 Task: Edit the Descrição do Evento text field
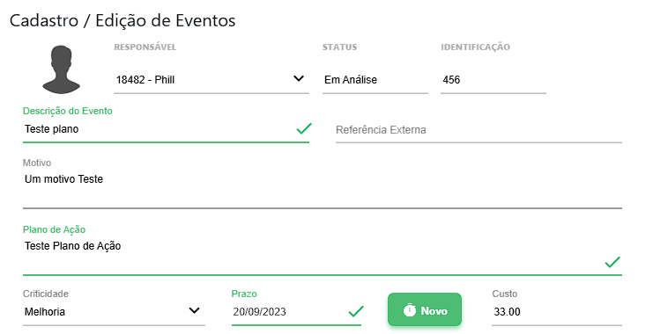(166, 129)
